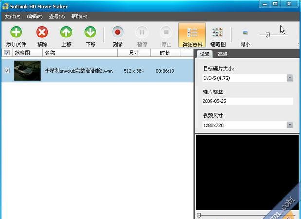This screenshot has width=301, height=219.
Task: Minimize the Sothink HD Movie Maker window
Action: click(264, 4)
